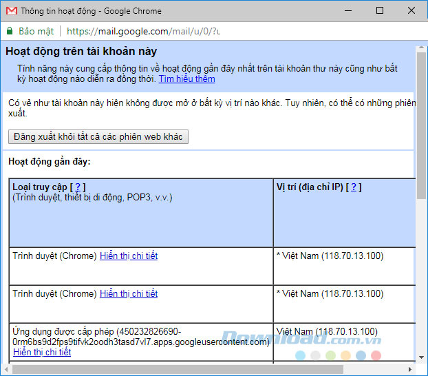
Task: Click the green secure padlock icon
Action: click(10, 31)
